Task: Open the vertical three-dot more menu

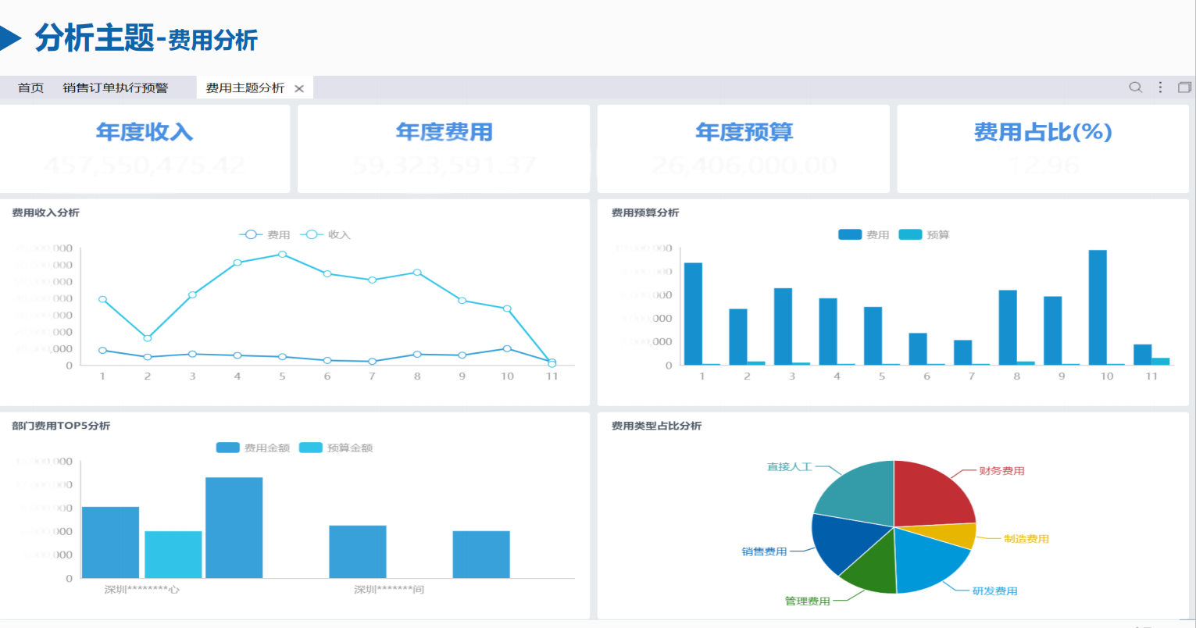Action: (x=1161, y=87)
